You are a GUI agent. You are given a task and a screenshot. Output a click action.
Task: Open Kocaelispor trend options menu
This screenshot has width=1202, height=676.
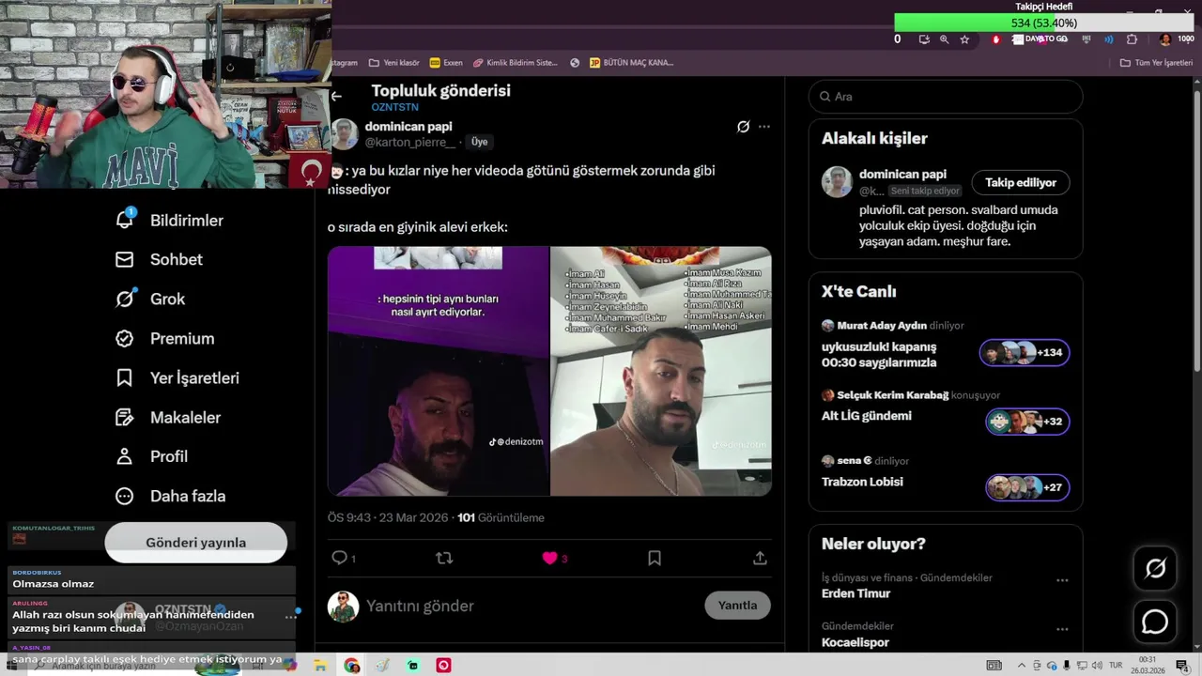(1062, 629)
